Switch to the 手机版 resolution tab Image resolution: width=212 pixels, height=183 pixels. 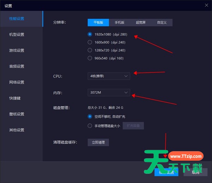119,22
